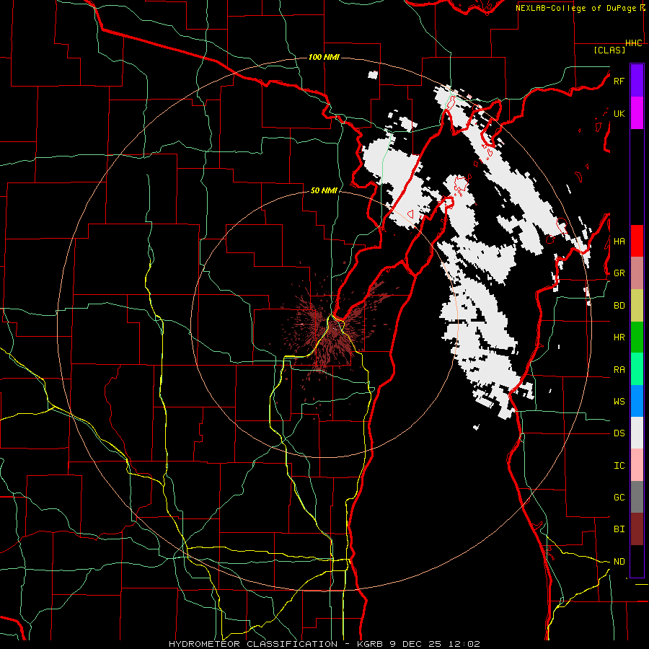
Task: Click the 50 NMI range ring label
Action: (324, 191)
